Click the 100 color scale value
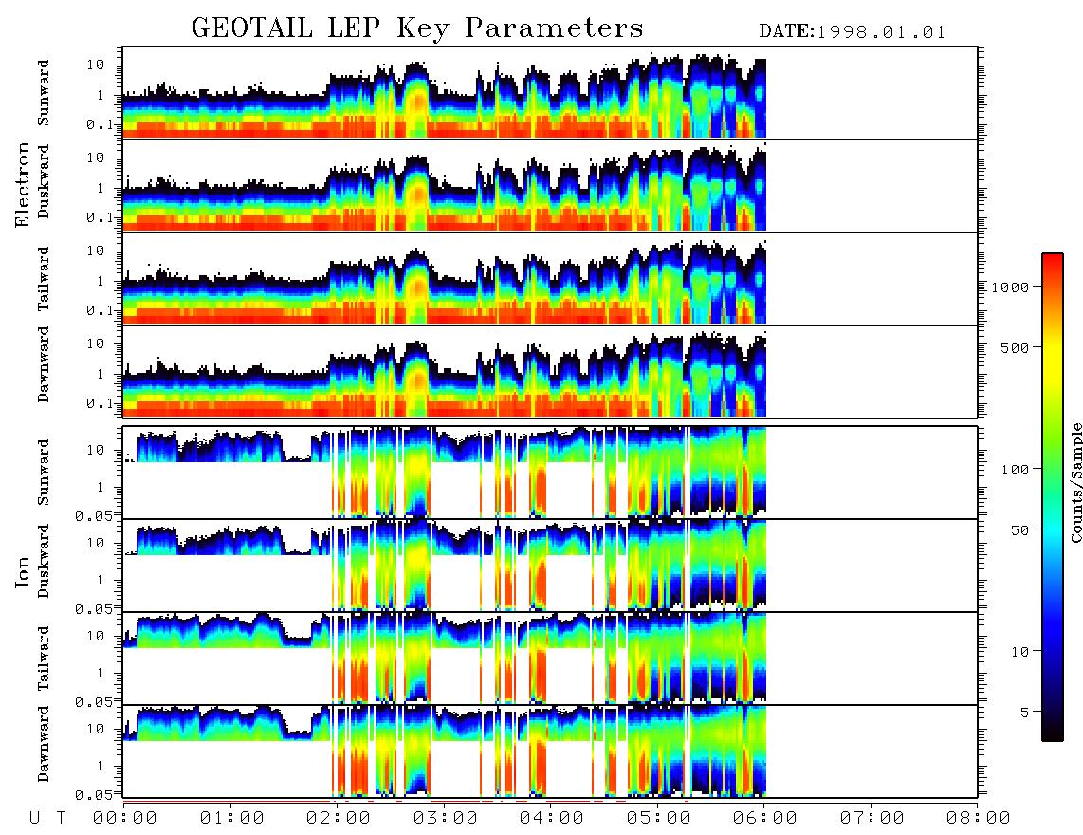 pos(1016,470)
